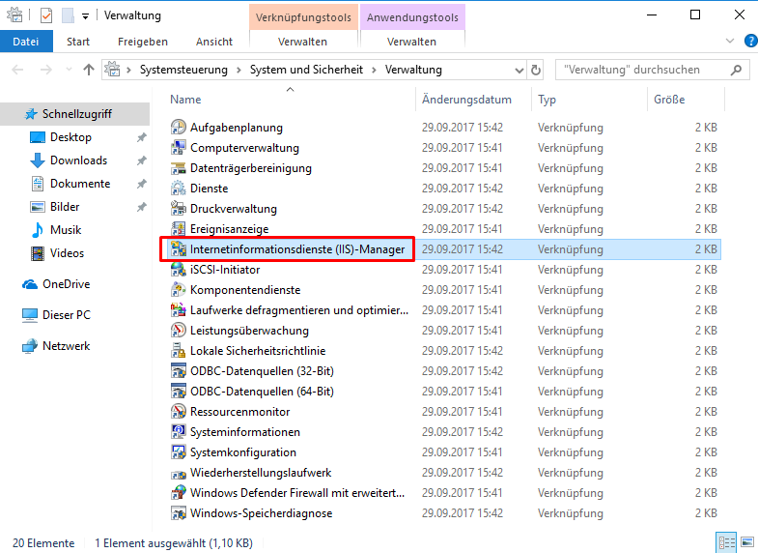Click the "Verwaltung" durchsuchen search field
The image size is (758, 553).
click(x=652, y=70)
